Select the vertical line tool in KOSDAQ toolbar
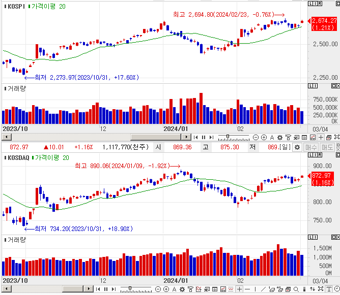The width and height of the screenshot is (340, 295). tap(256, 289)
